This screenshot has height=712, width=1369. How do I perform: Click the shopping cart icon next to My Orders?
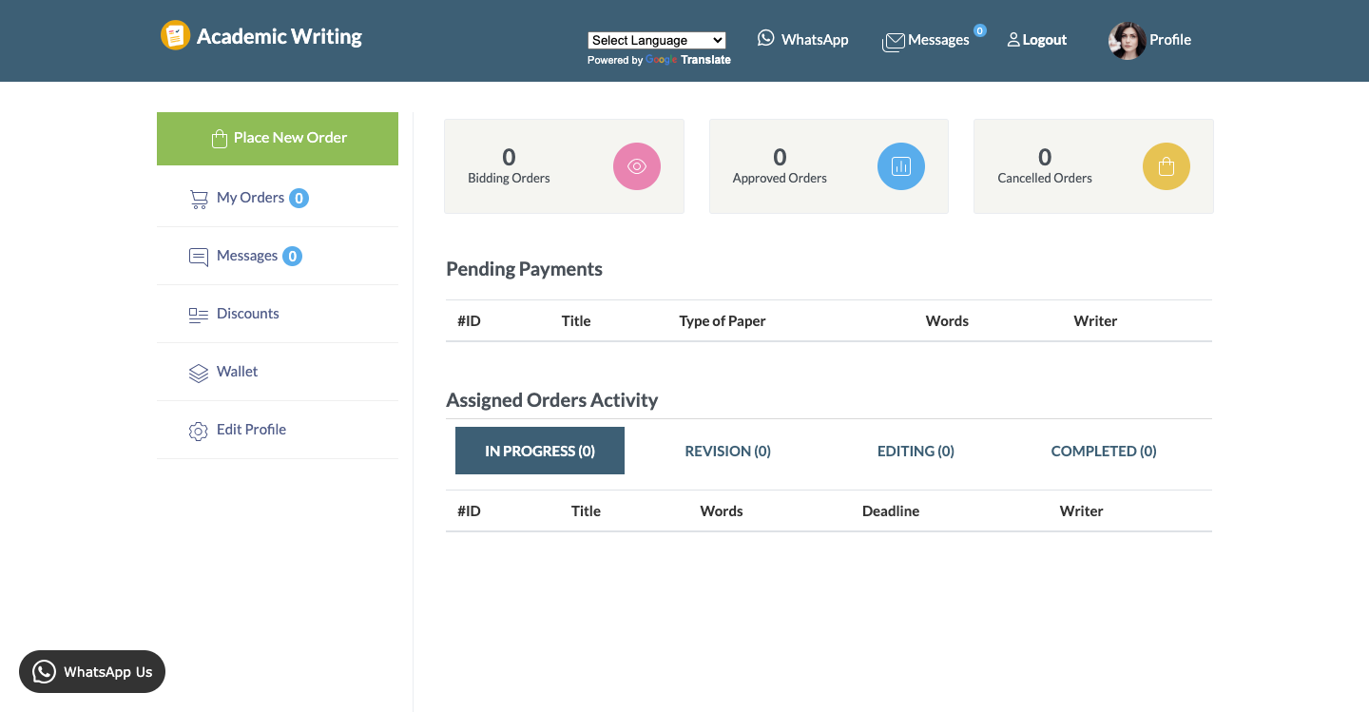pyautogui.click(x=199, y=199)
